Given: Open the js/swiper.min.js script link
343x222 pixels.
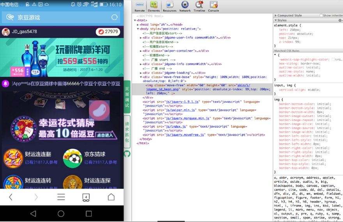Looking at the screenshot, I should coord(180,110).
